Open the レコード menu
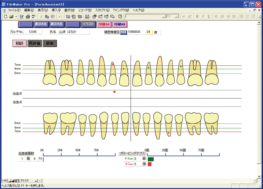 coord(85,10)
